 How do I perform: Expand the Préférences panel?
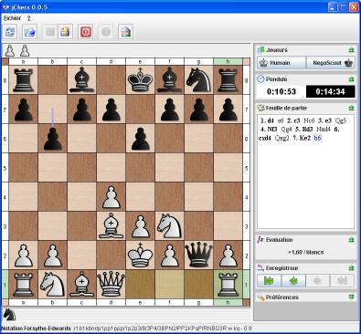tap(351, 297)
